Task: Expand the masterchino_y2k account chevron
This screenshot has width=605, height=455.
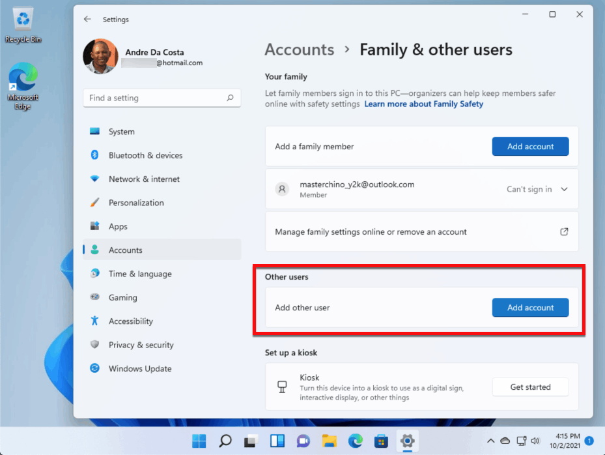Action: pyautogui.click(x=564, y=190)
